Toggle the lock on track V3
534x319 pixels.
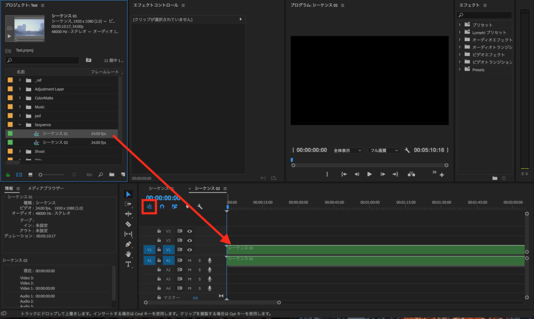click(x=159, y=231)
